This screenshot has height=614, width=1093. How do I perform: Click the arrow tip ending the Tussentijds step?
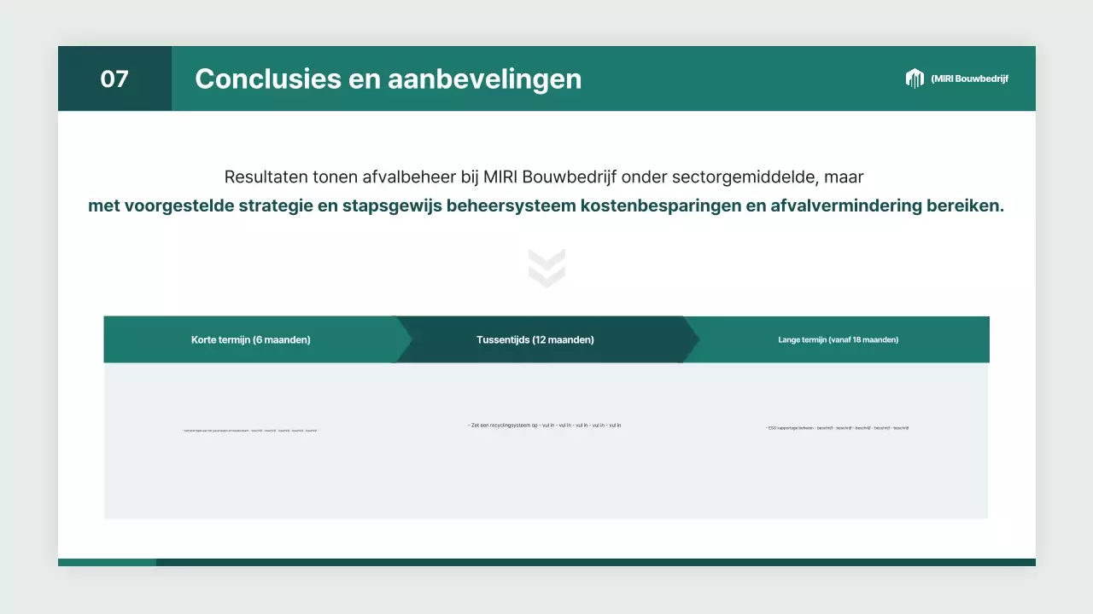[x=691, y=339]
